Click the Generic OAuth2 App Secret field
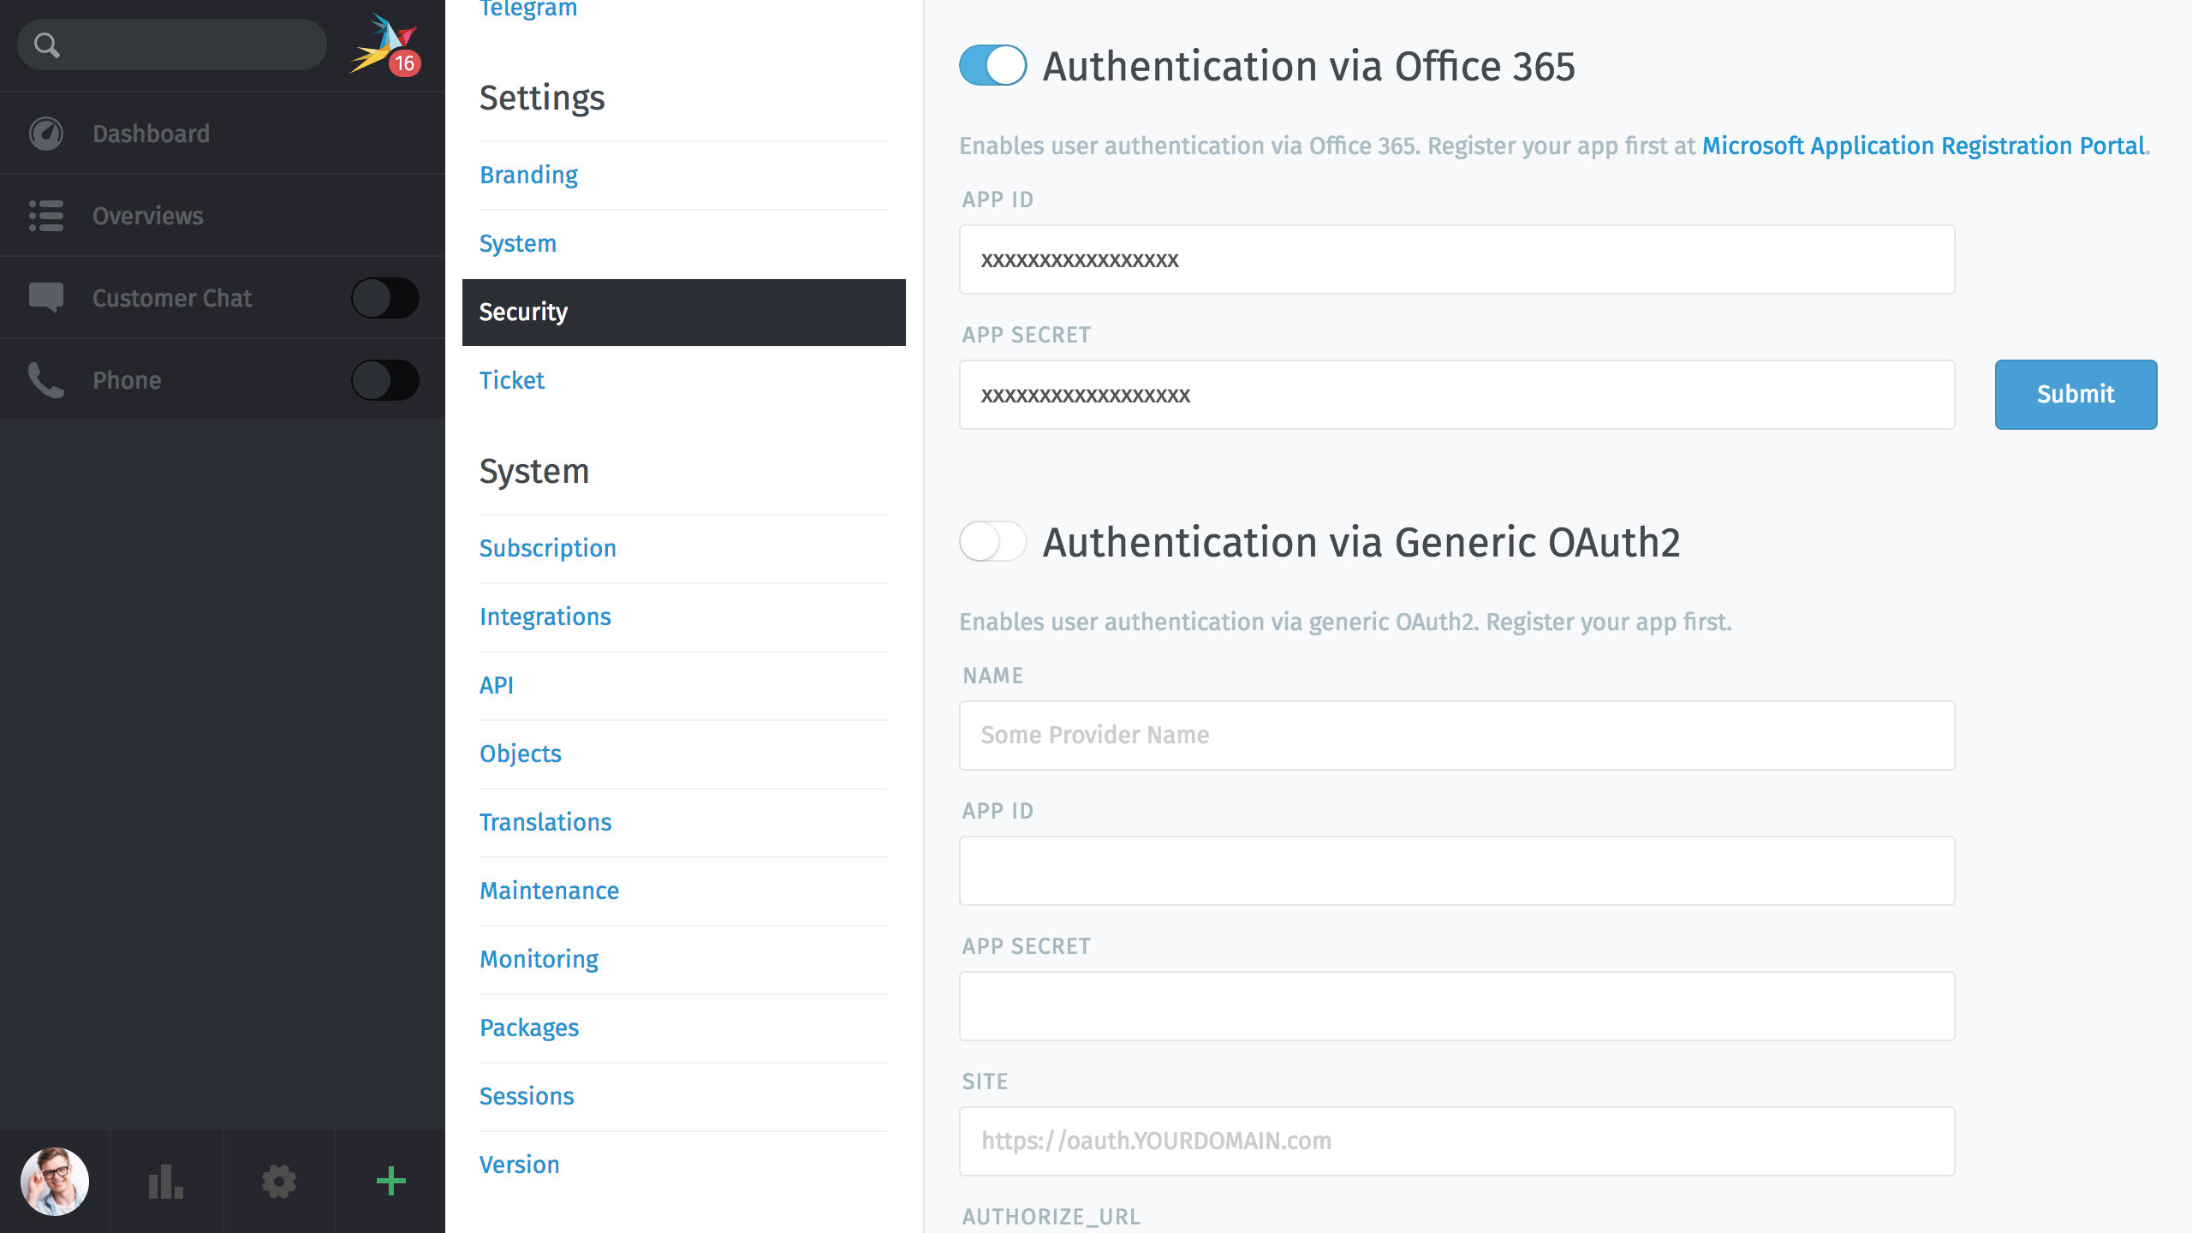The image size is (2192, 1233). pyautogui.click(x=1456, y=1006)
